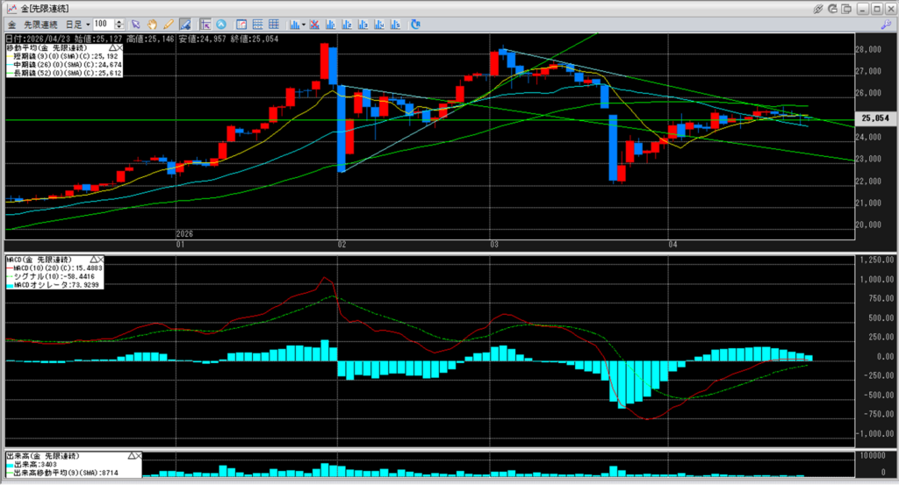Screen dimensions: 899x485
Task: Load chart preset 1
Action: (330, 25)
